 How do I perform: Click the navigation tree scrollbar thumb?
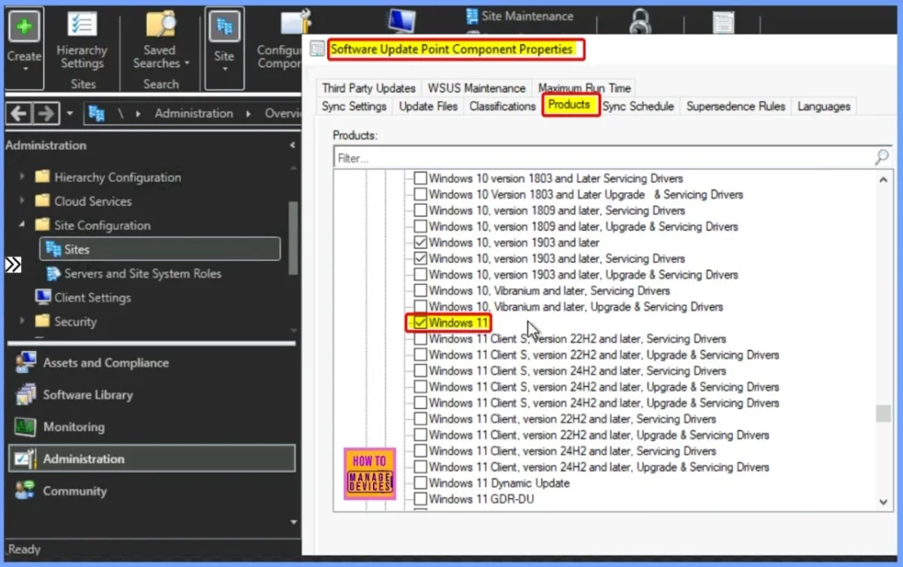coord(293,237)
